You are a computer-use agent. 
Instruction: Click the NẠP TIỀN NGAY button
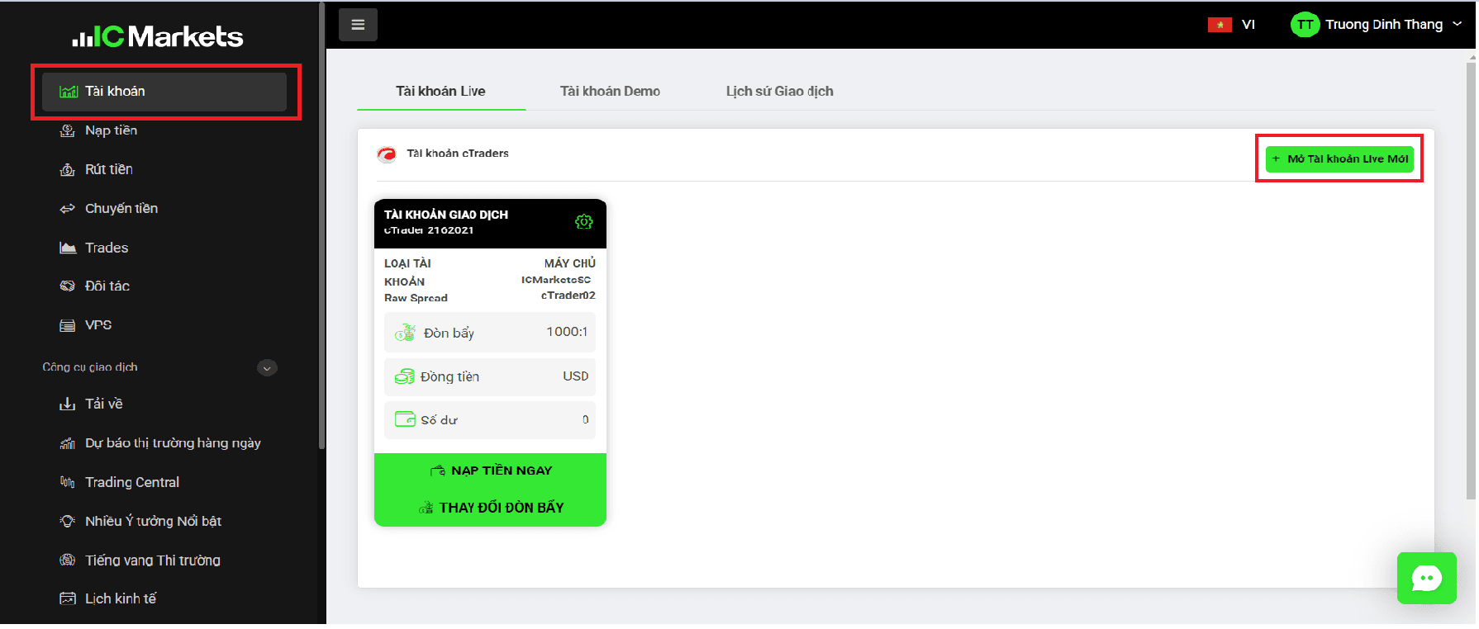point(491,471)
